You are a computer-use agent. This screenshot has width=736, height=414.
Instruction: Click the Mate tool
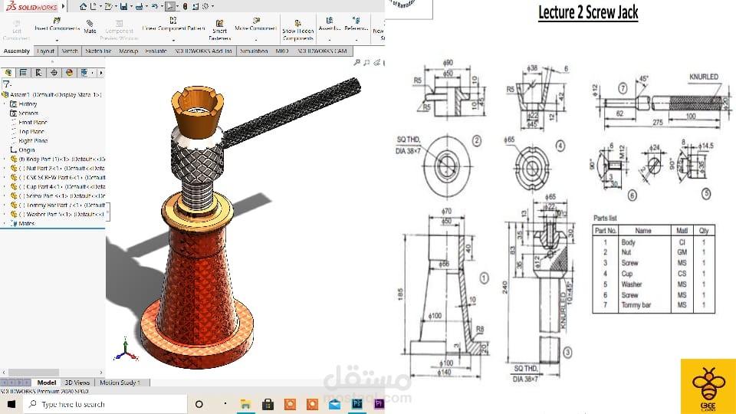tap(90, 27)
